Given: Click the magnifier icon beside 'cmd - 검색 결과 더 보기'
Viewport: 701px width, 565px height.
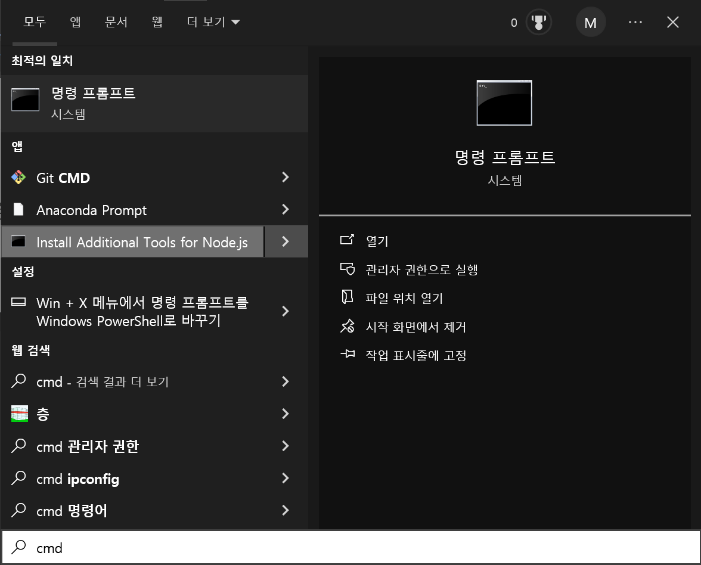Looking at the screenshot, I should tap(18, 381).
